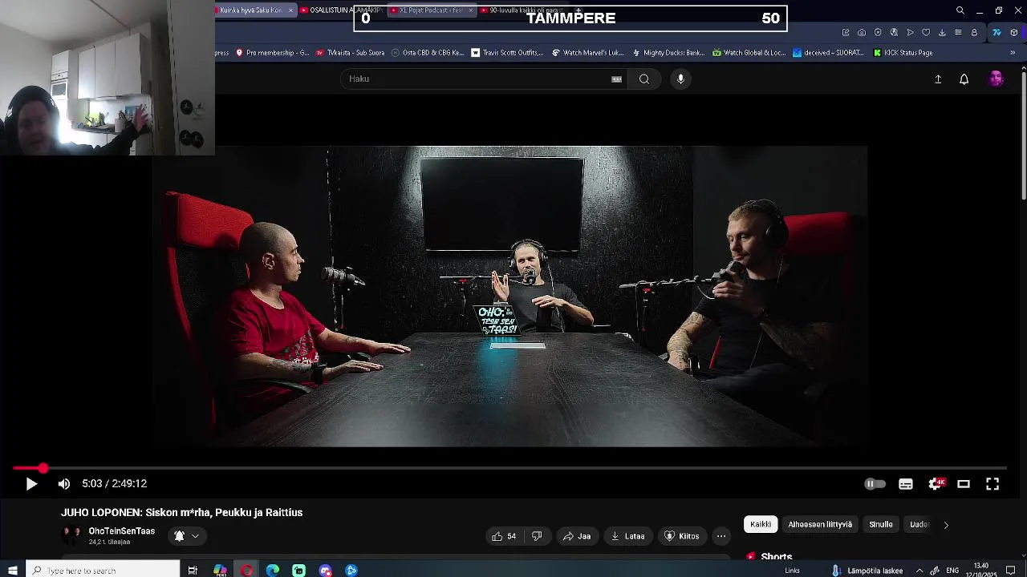Open the browser search tabs magnifier
Image resolution: width=1027 pixels, height=577 pixels.
(960, 10)
